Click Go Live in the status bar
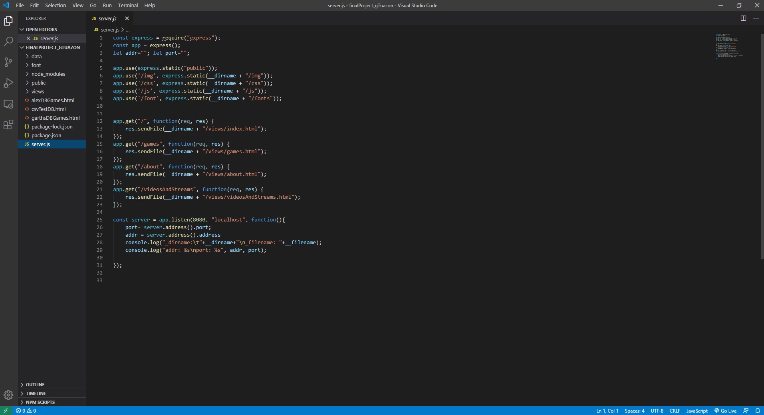The height and width of the screenshot is (415, 764). point(725,411)
